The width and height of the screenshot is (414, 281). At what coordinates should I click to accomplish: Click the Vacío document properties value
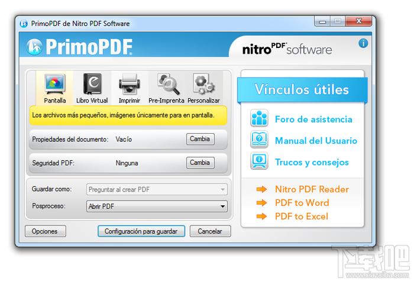pyautogui.click(x=124, y=139)
